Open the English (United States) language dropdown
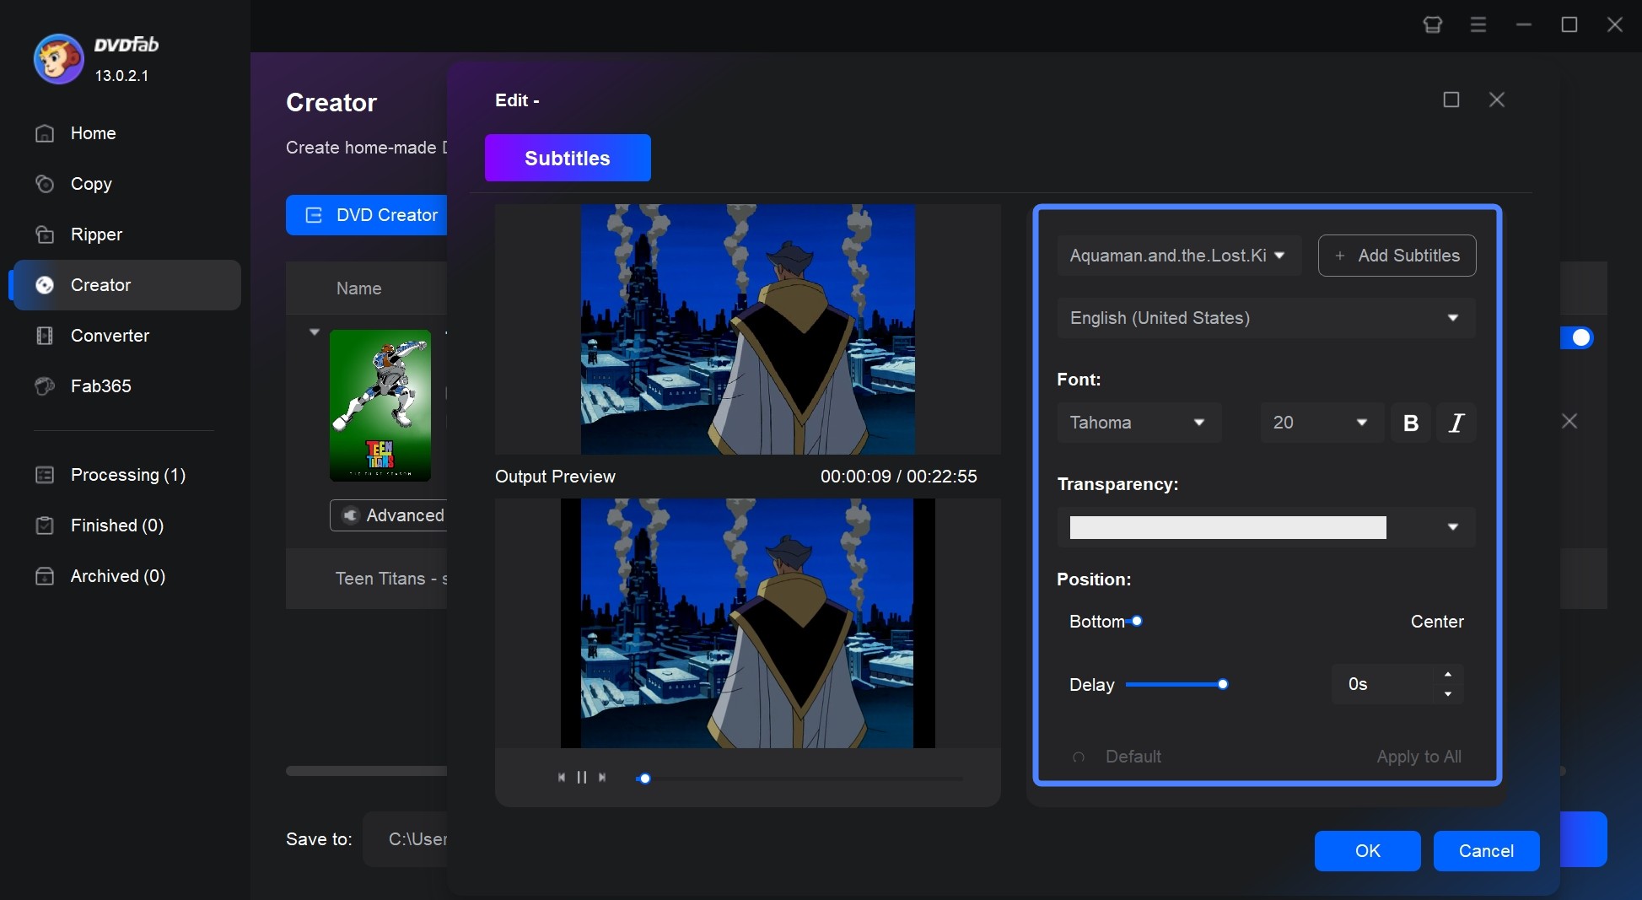Image resolution: width=1642 pixels, height=900 pixels. click(1266, 318)
